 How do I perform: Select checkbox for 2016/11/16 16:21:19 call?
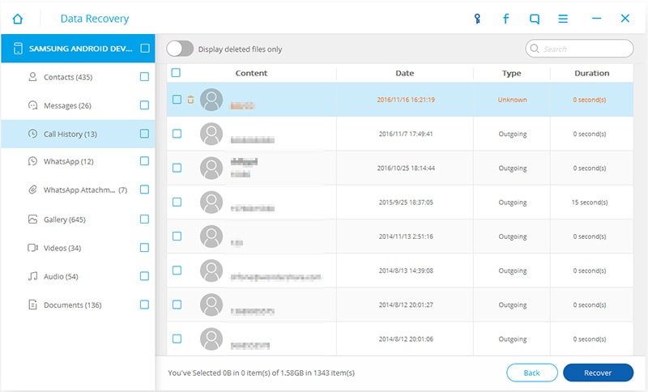click(x=177, y=99)
